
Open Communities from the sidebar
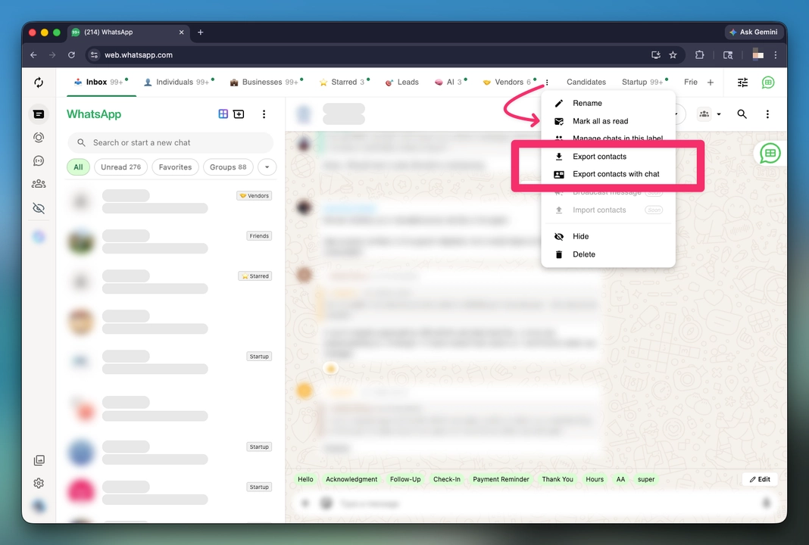pos(39,183)
